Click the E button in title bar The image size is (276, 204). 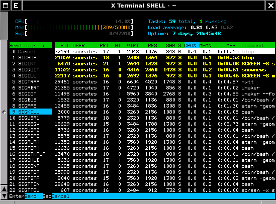[16, 6]
